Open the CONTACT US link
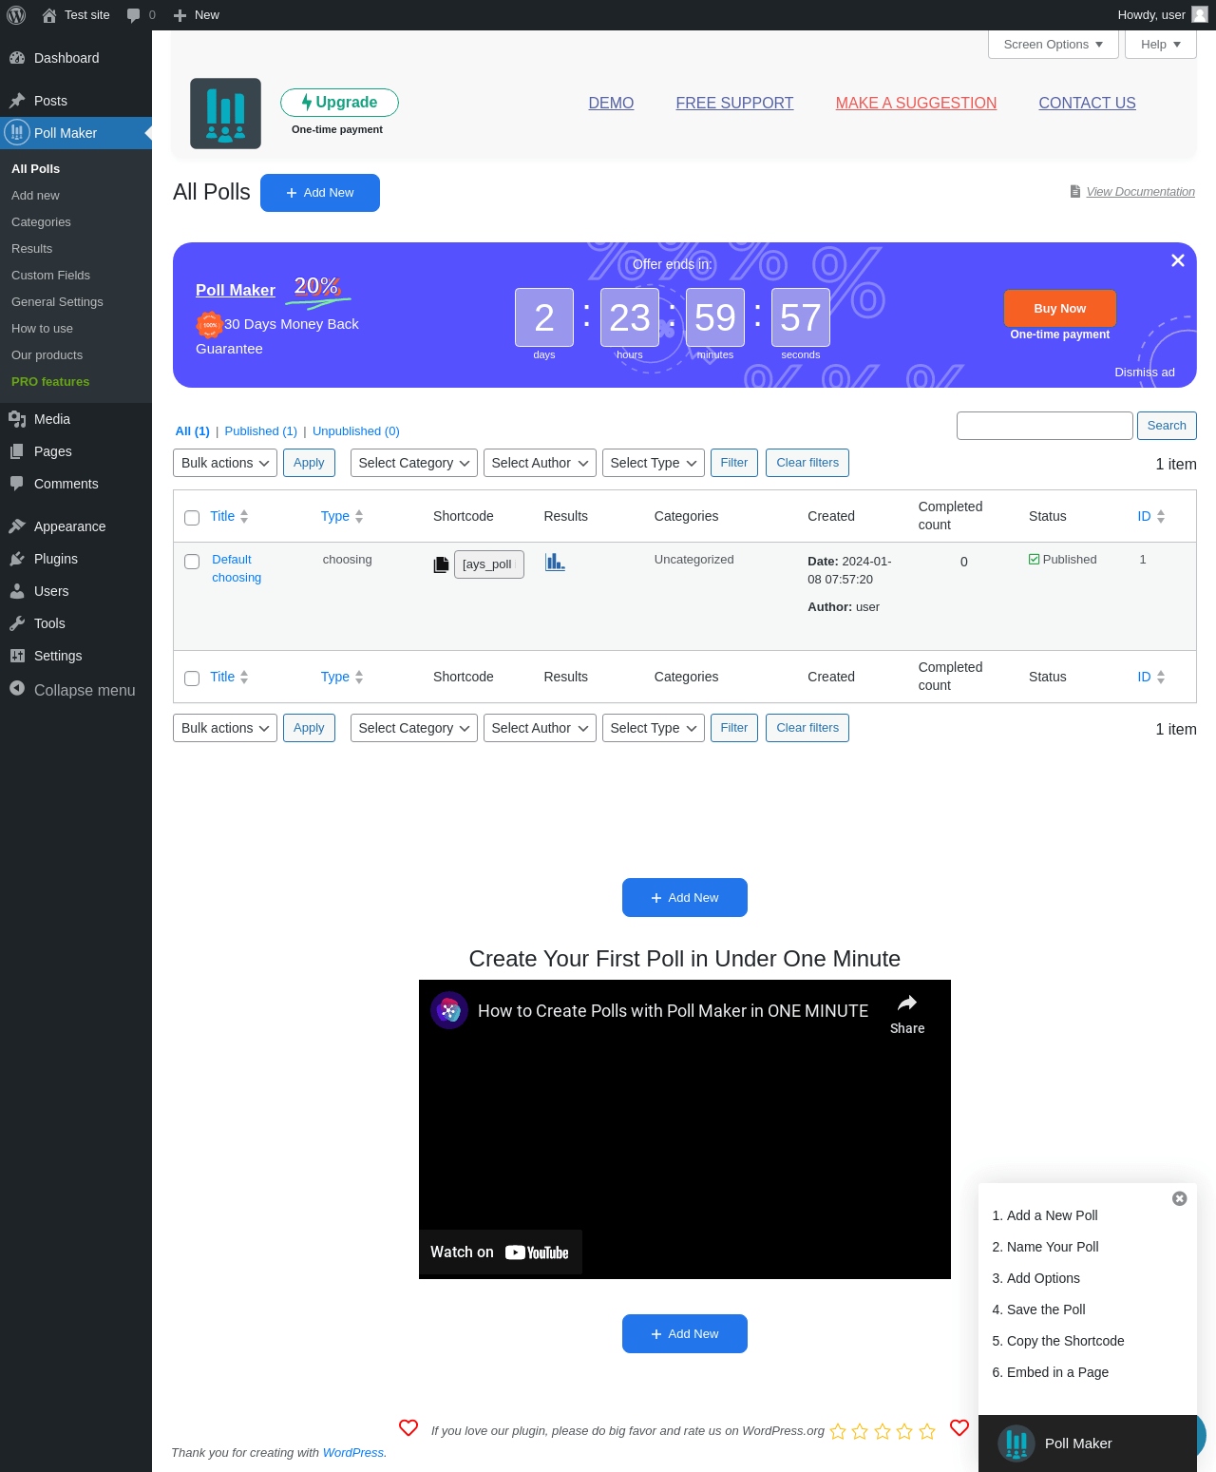This screenshot has height=1472, width=1216. [1087, 103]
